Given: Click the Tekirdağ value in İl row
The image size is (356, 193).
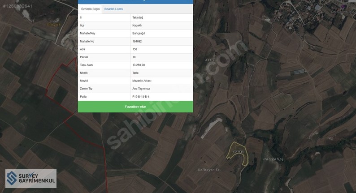Looking at the screenshot, I should coord(137,17).
